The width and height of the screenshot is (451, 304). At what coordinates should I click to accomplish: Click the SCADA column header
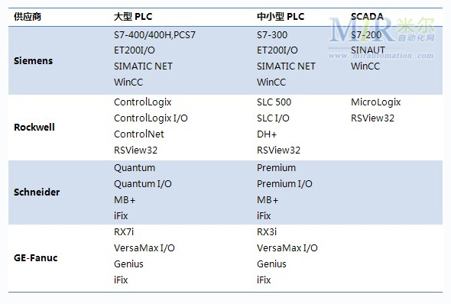tap(367, 17)
